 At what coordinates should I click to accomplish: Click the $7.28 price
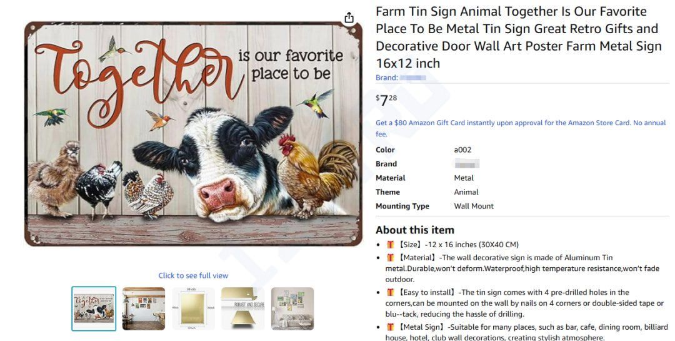click(387, 99)
